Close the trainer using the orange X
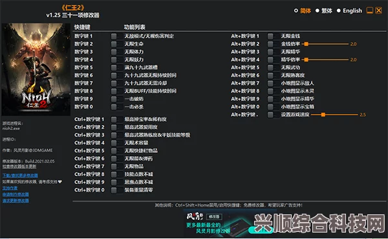The image size is (388, 239). pyautogui.click(x=378, y=10)
